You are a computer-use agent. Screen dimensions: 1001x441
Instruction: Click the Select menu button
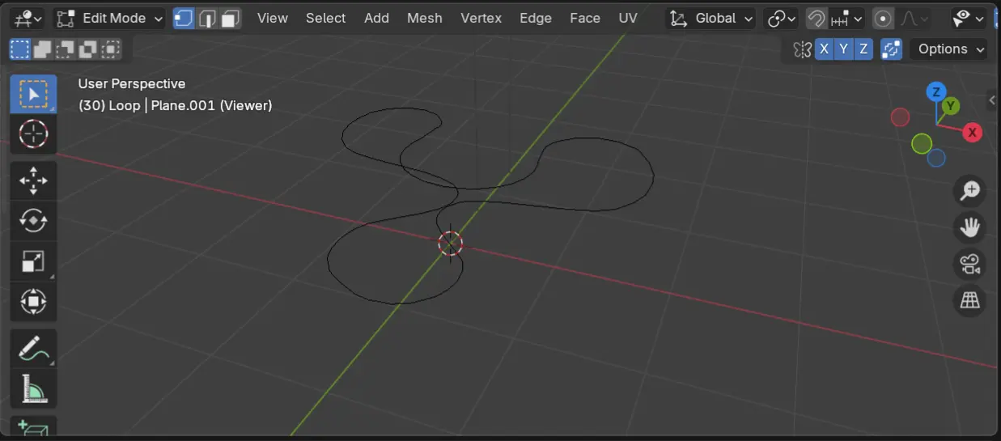[x=325, y=19]
